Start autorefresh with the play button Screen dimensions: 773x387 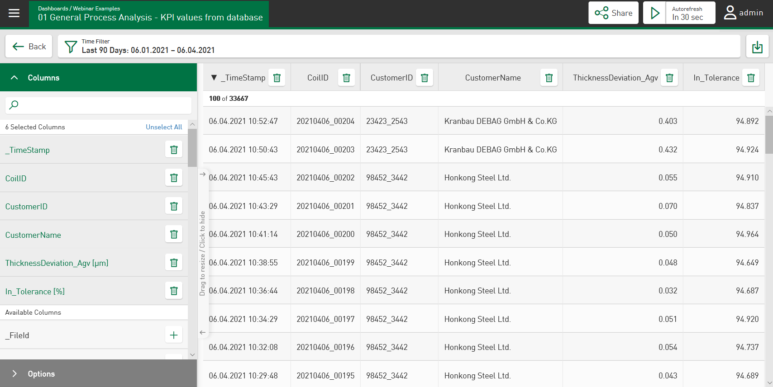click(x=654, y=13)
